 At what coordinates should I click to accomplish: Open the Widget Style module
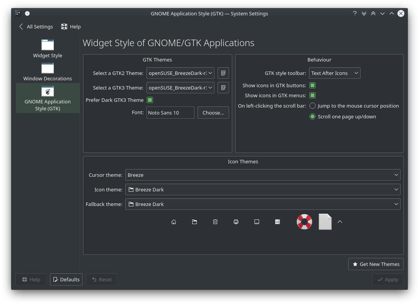tap(48, 49)
